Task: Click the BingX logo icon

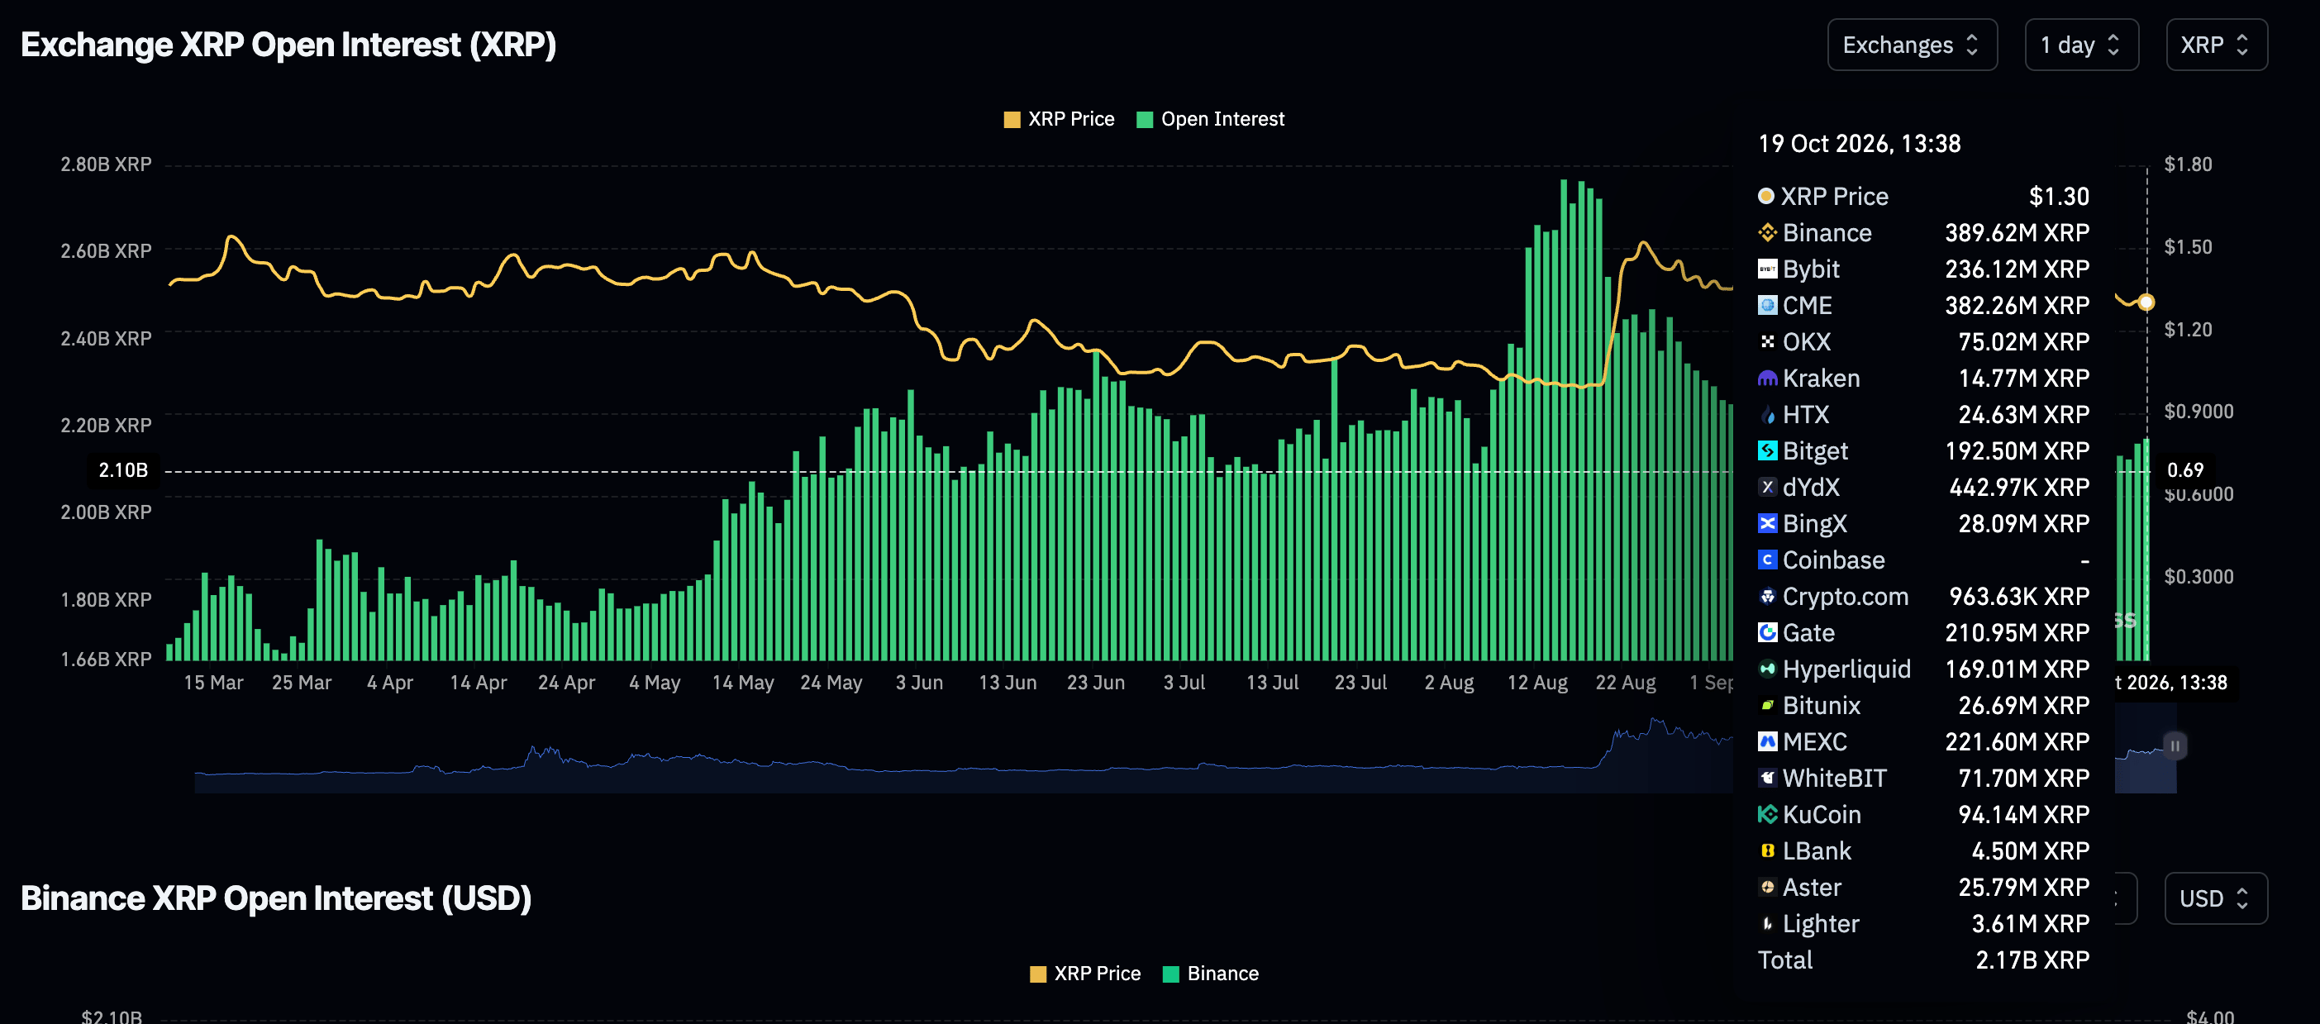Action: (x=1767, y=523)
